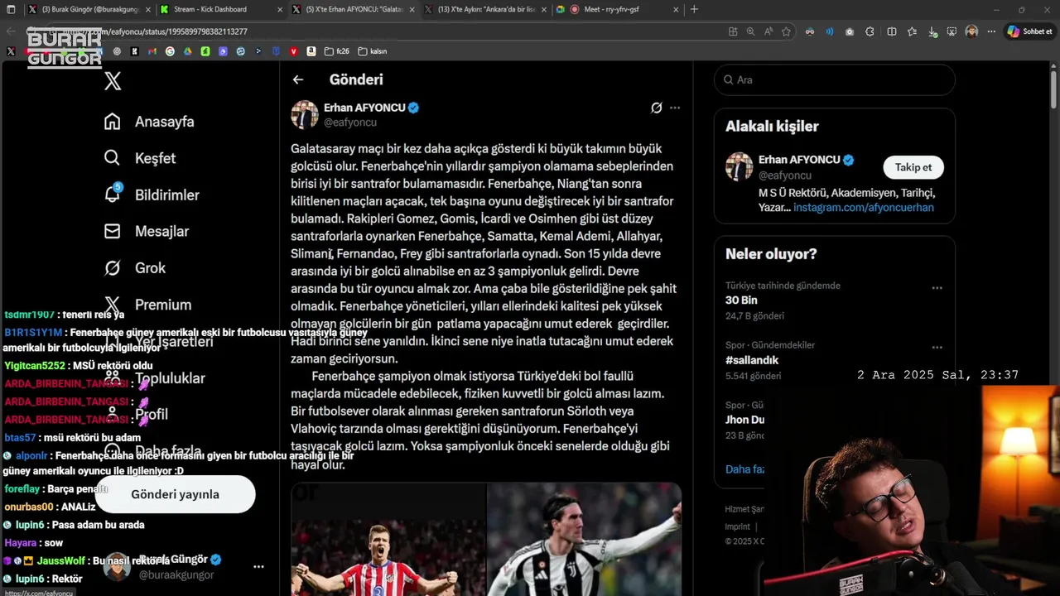Open the Premium X icon
This screenshot has height=596, width=1060.
coord(113,305)
